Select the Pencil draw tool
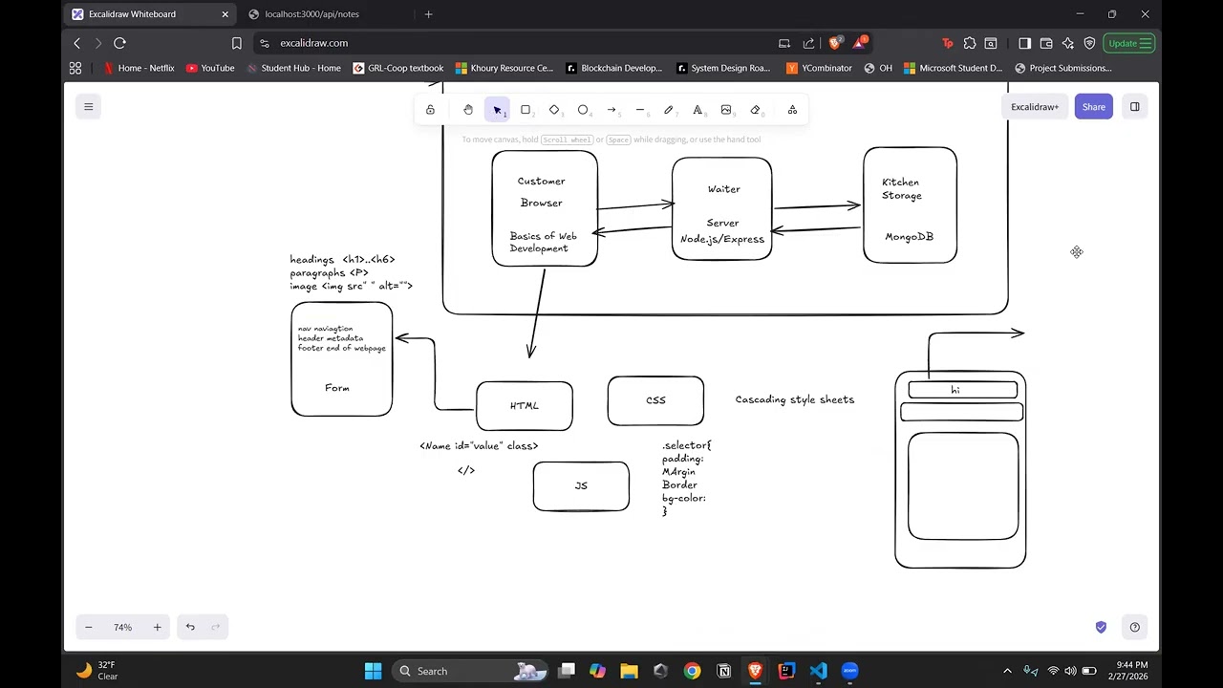The image size is (1223, 688). pyautogui.click(x=669, y=110)
